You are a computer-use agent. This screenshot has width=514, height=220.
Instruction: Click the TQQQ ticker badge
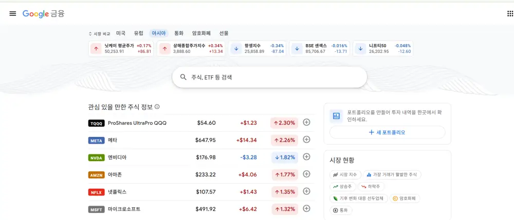tap(97, 123)
